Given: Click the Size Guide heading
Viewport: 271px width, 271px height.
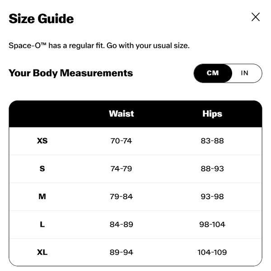Looking at the screenshot, I should tap(41, 19).
